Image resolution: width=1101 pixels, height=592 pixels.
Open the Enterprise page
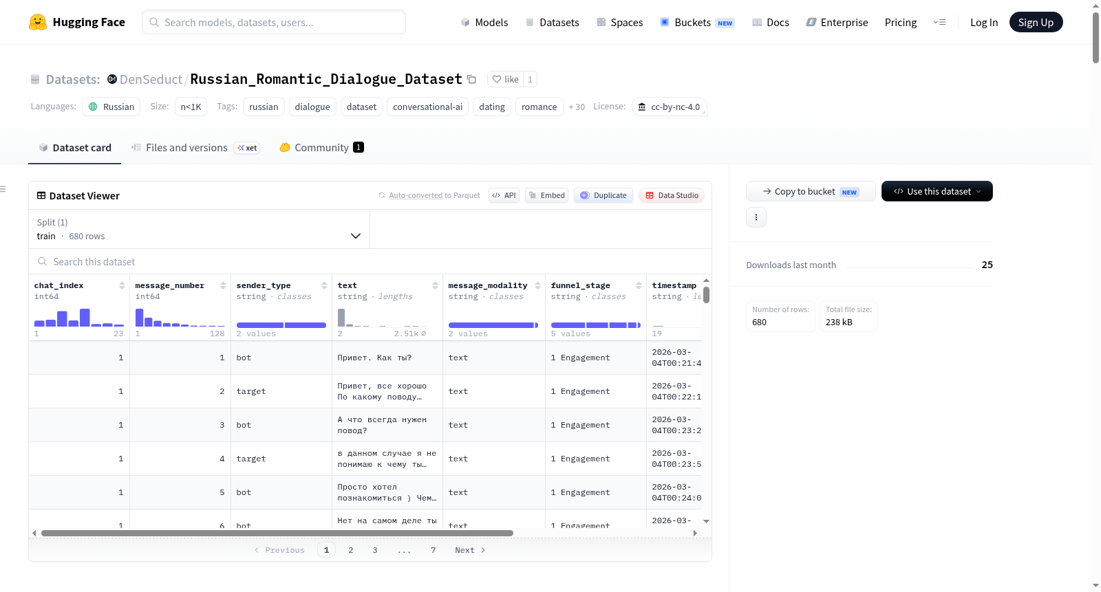click(x=837, y=22)
